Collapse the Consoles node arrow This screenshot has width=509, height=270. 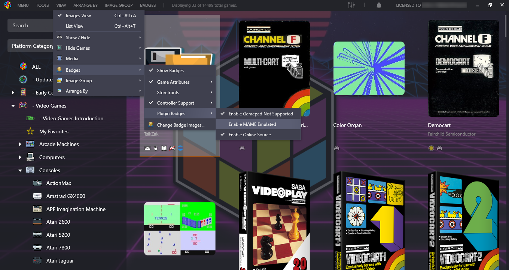pyautogui.click(x=20, y=170)
